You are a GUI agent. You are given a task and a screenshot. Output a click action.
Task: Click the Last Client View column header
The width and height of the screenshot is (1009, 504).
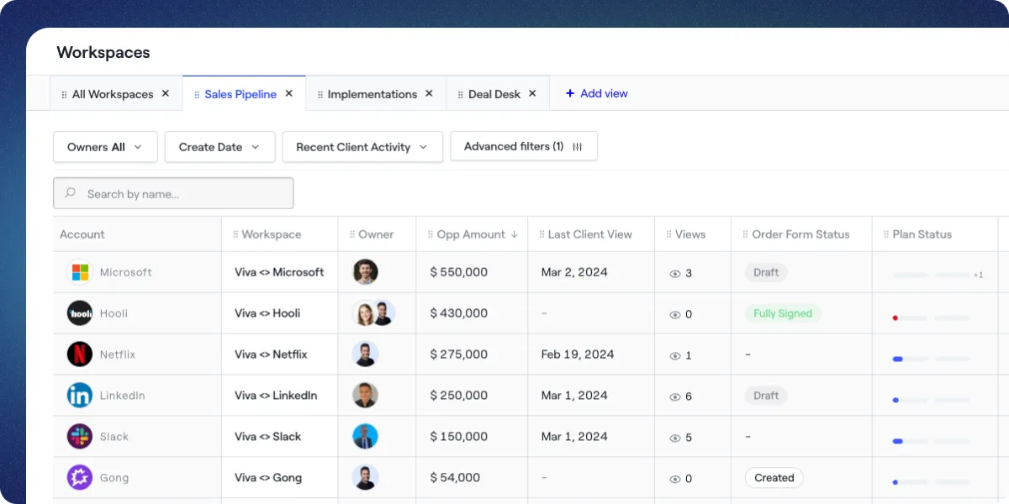pos(589,234)
